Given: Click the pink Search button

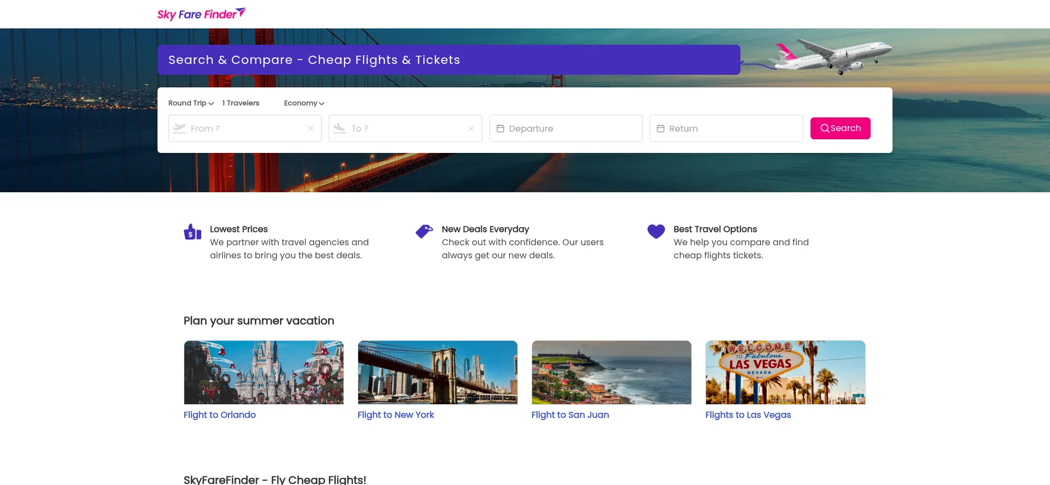Looking at the screenshot, I should [x=841, y=128].
